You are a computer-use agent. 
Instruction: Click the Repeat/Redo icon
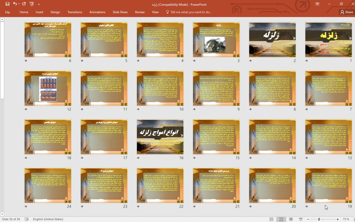[24, 4]
